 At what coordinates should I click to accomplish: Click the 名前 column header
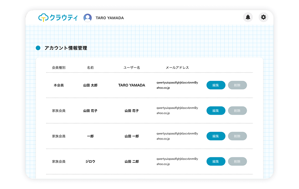point(90,67)
